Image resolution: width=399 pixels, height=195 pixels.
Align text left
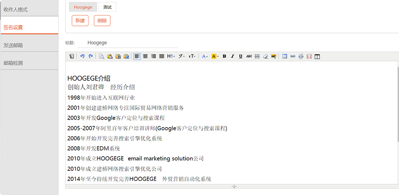tap(137, 56)
